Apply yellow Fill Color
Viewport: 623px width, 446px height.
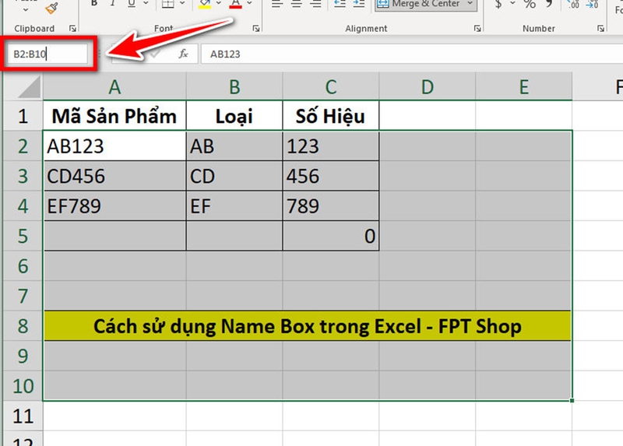(x=205, y=4)
